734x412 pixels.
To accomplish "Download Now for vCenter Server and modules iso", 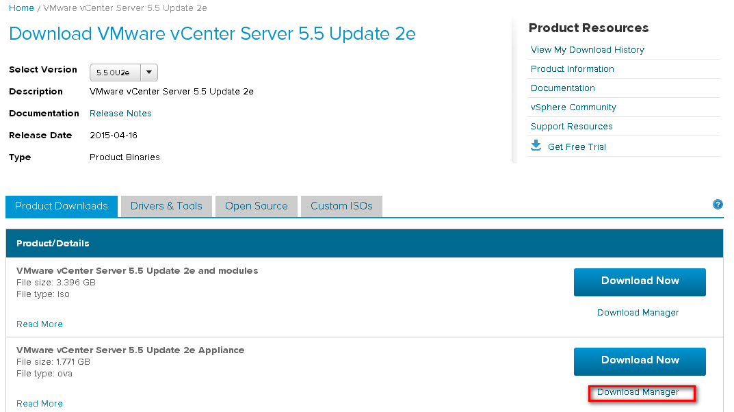I will coord(640,282).
